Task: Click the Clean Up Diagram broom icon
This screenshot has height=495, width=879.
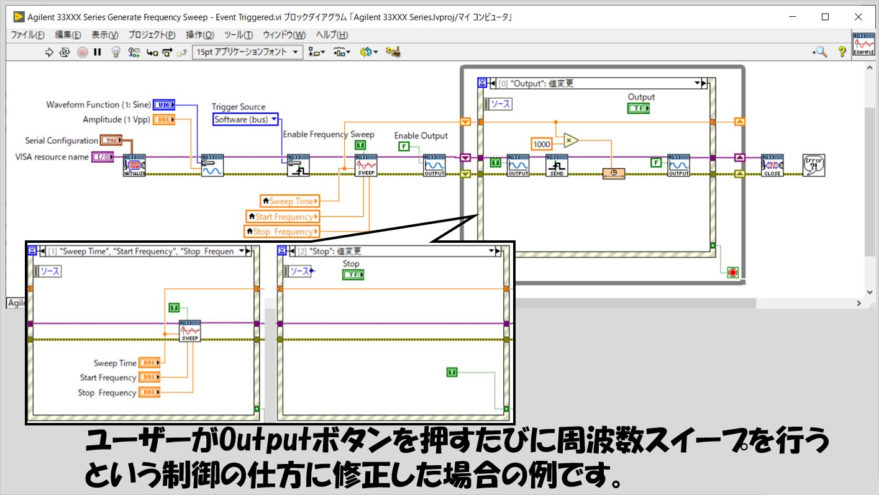Action: click(392, 52)
